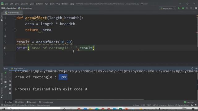Toggle tool window bars icon in status bar

coord(2,105)
